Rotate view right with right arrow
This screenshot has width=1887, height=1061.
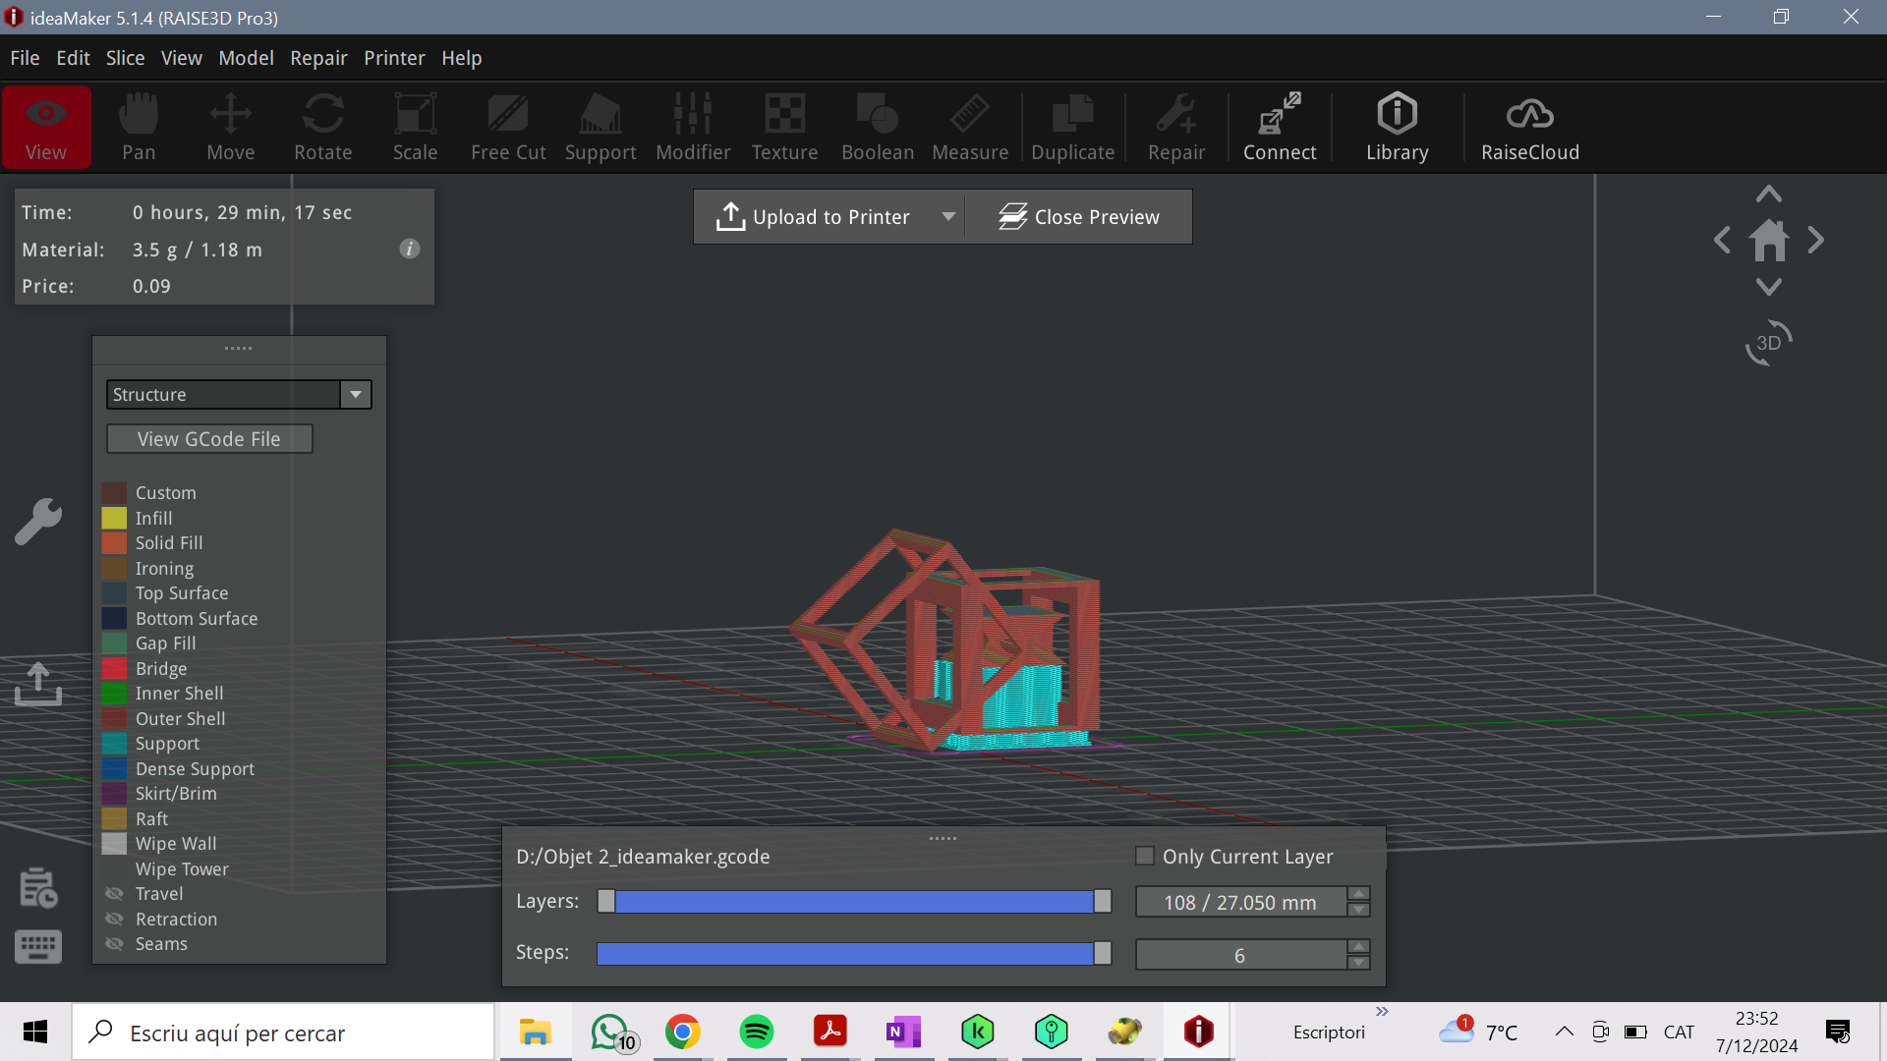(x=1816, y=240)
